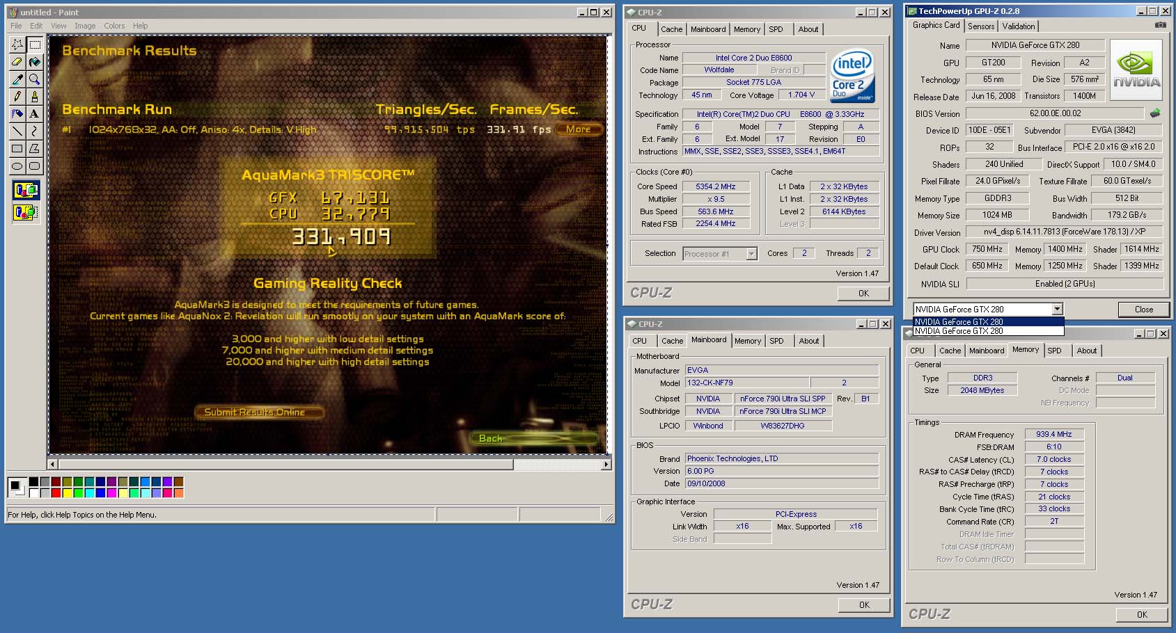
Task: Pick the orange palette swatch
Action: coord(178,492)
